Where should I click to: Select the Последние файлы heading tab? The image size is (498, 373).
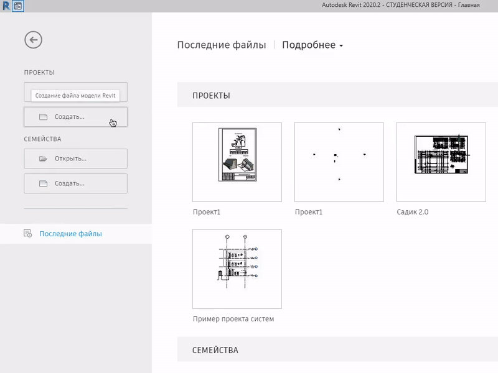click(x=221, y=45)
